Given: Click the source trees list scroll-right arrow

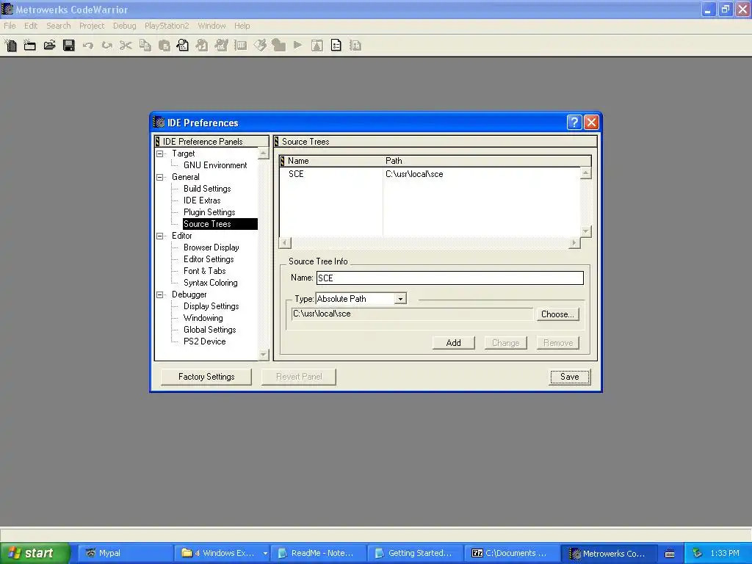Looking at the screenshot, I should coord(574,242).
